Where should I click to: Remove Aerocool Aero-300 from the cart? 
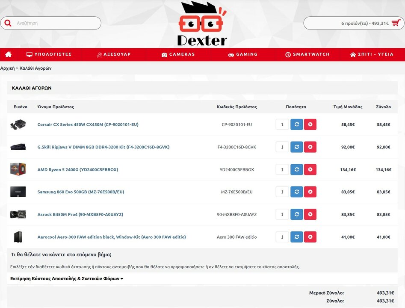[x=310, y=237]
